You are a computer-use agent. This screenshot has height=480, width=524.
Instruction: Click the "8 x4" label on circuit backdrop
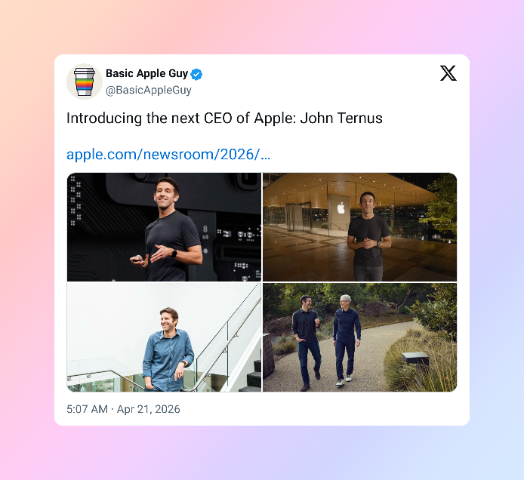(205, 232)
